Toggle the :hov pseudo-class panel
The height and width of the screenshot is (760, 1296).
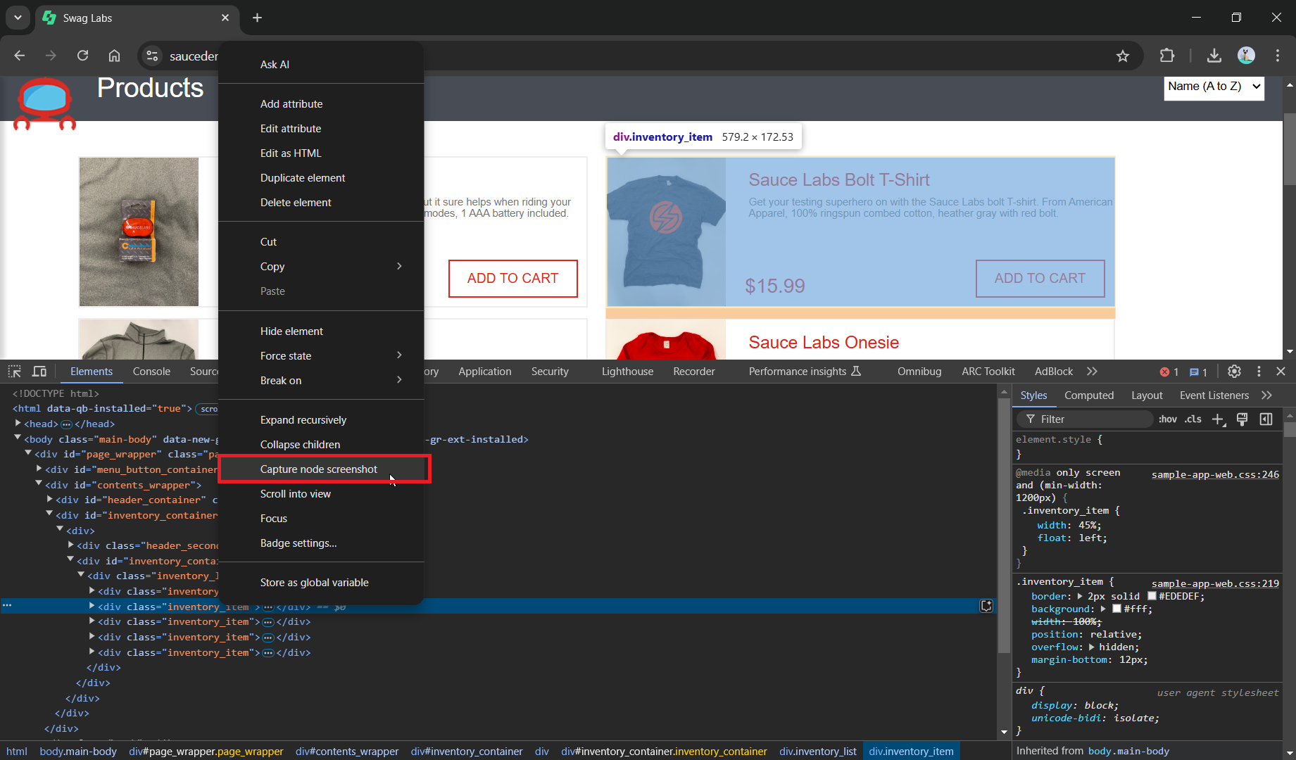click(1167, 419)
